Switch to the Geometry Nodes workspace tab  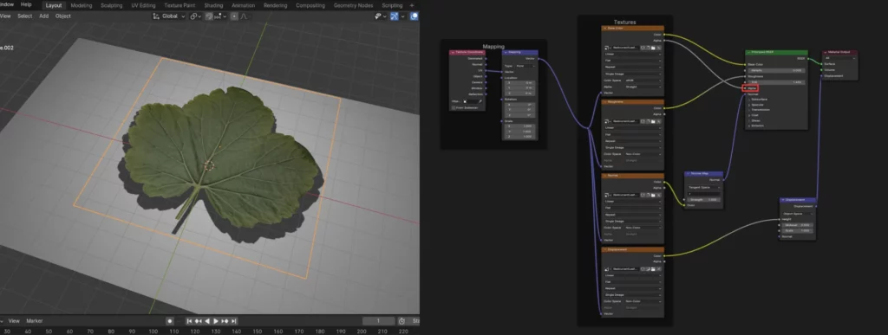coord(354,5)
